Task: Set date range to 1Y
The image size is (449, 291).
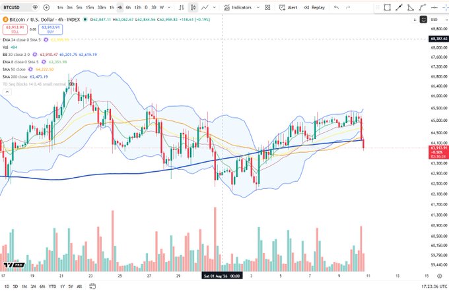Action: (x=62, y=286)
